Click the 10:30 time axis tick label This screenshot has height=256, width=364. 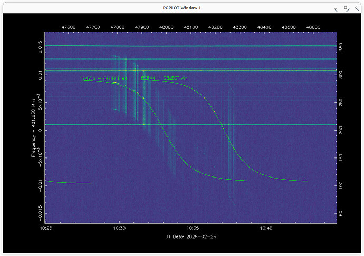pos(119,228)
